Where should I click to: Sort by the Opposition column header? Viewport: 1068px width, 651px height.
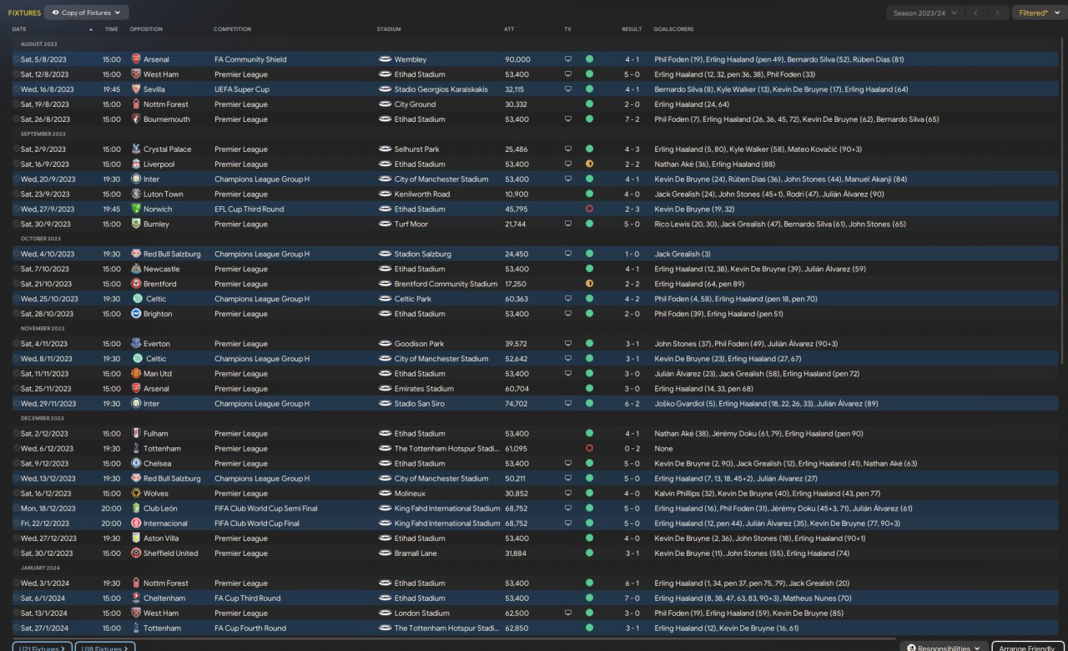146,29
